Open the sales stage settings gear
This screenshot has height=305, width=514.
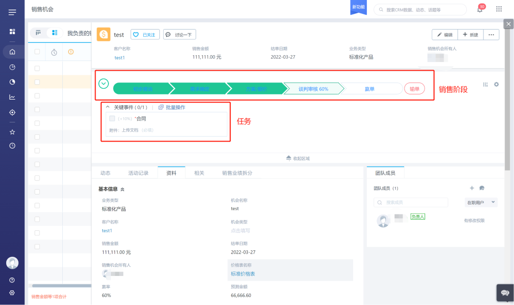point(496,84)
